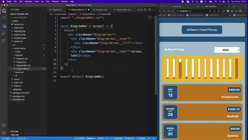Screen dimensions: 248x140
Task: Click the code minimap in editor
Action: [x=151, y=17]
